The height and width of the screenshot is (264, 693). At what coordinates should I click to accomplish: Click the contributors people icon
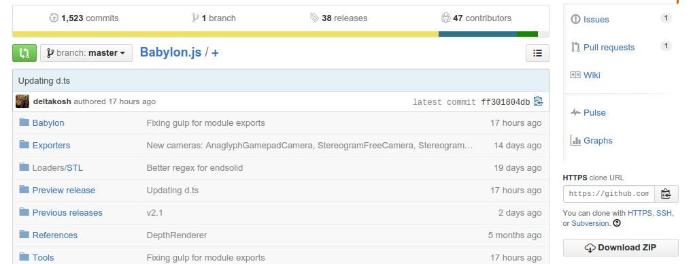coord(445,18)
